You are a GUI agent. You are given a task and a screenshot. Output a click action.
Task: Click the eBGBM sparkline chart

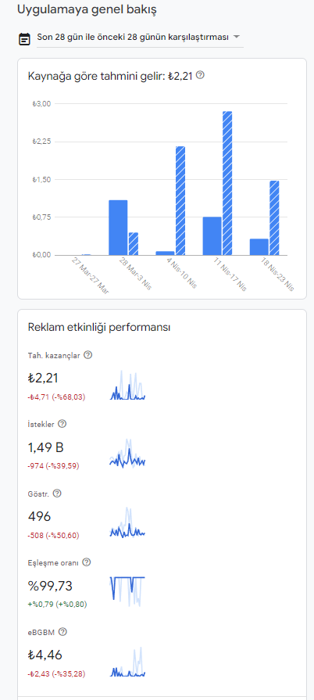(x=127, y=662)
